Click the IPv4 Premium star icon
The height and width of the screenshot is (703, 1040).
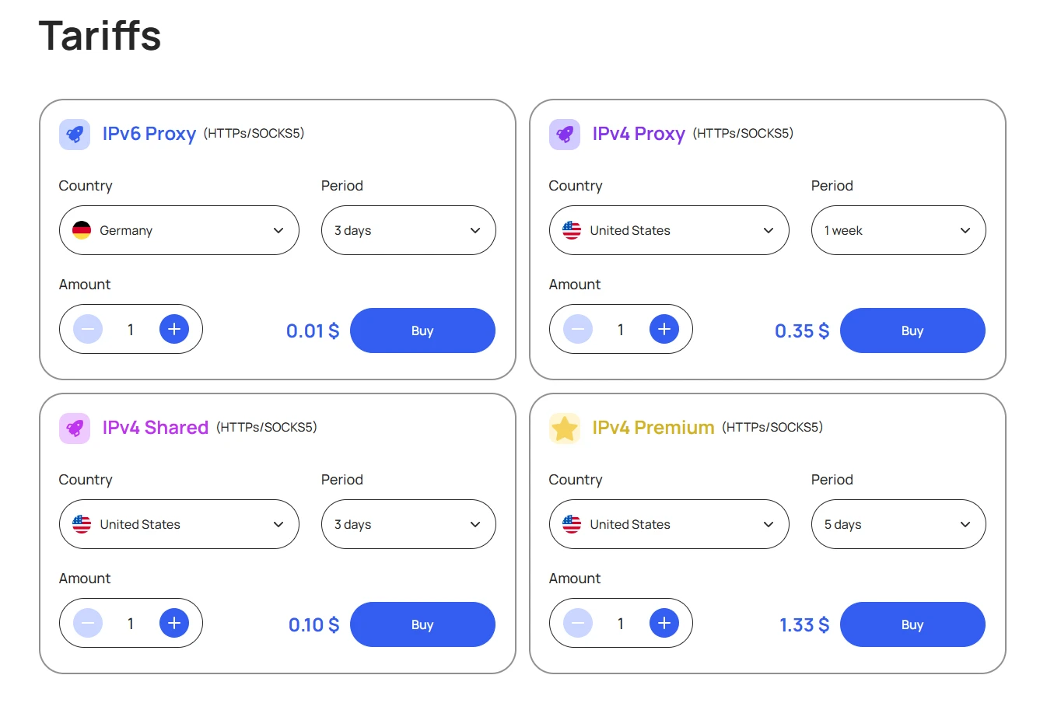pyautogui.click(x=565, y=428)
